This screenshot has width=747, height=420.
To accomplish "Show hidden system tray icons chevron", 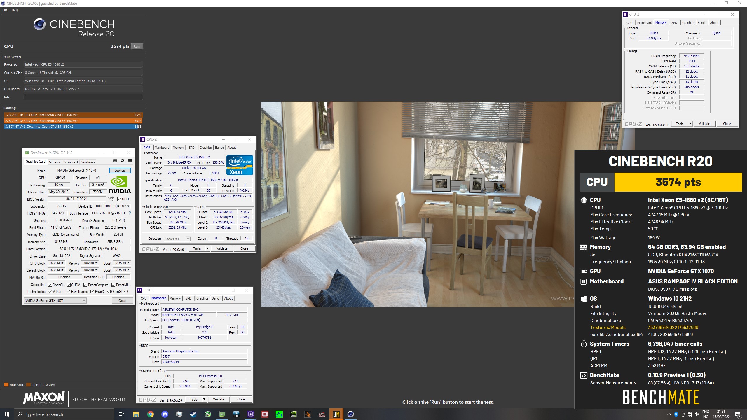I will pos(669,414).
